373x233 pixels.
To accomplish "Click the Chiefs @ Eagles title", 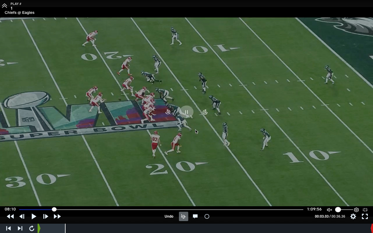I will point(20,13).
